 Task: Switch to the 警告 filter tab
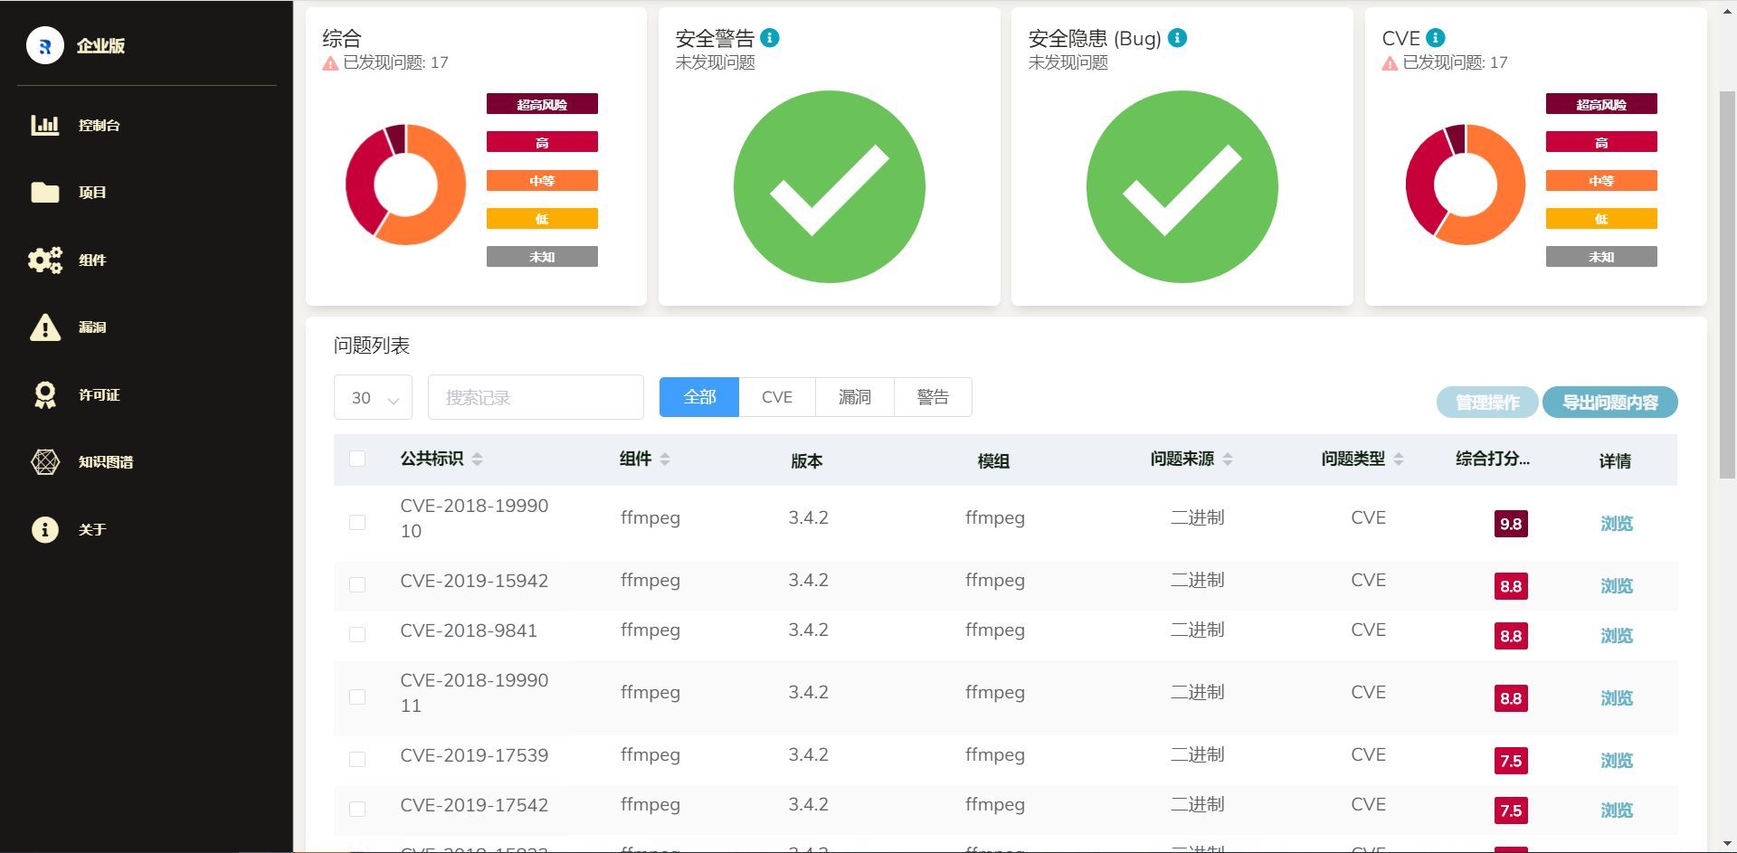(x=932, y=397)
